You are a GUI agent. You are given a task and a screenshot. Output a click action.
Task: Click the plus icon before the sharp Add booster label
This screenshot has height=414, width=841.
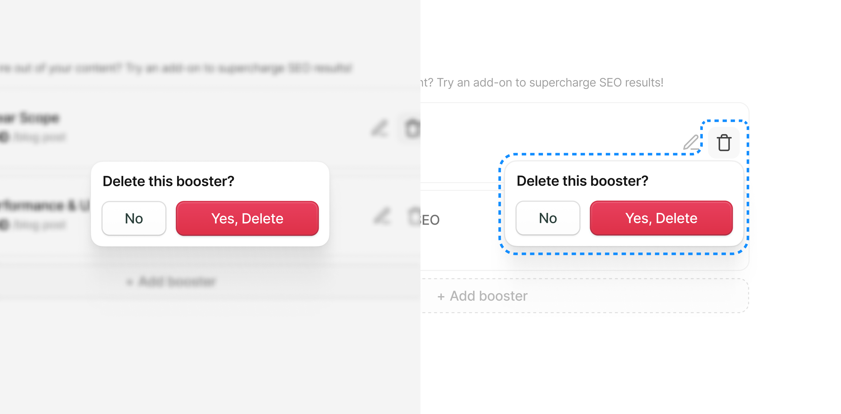tap(441, 297)
